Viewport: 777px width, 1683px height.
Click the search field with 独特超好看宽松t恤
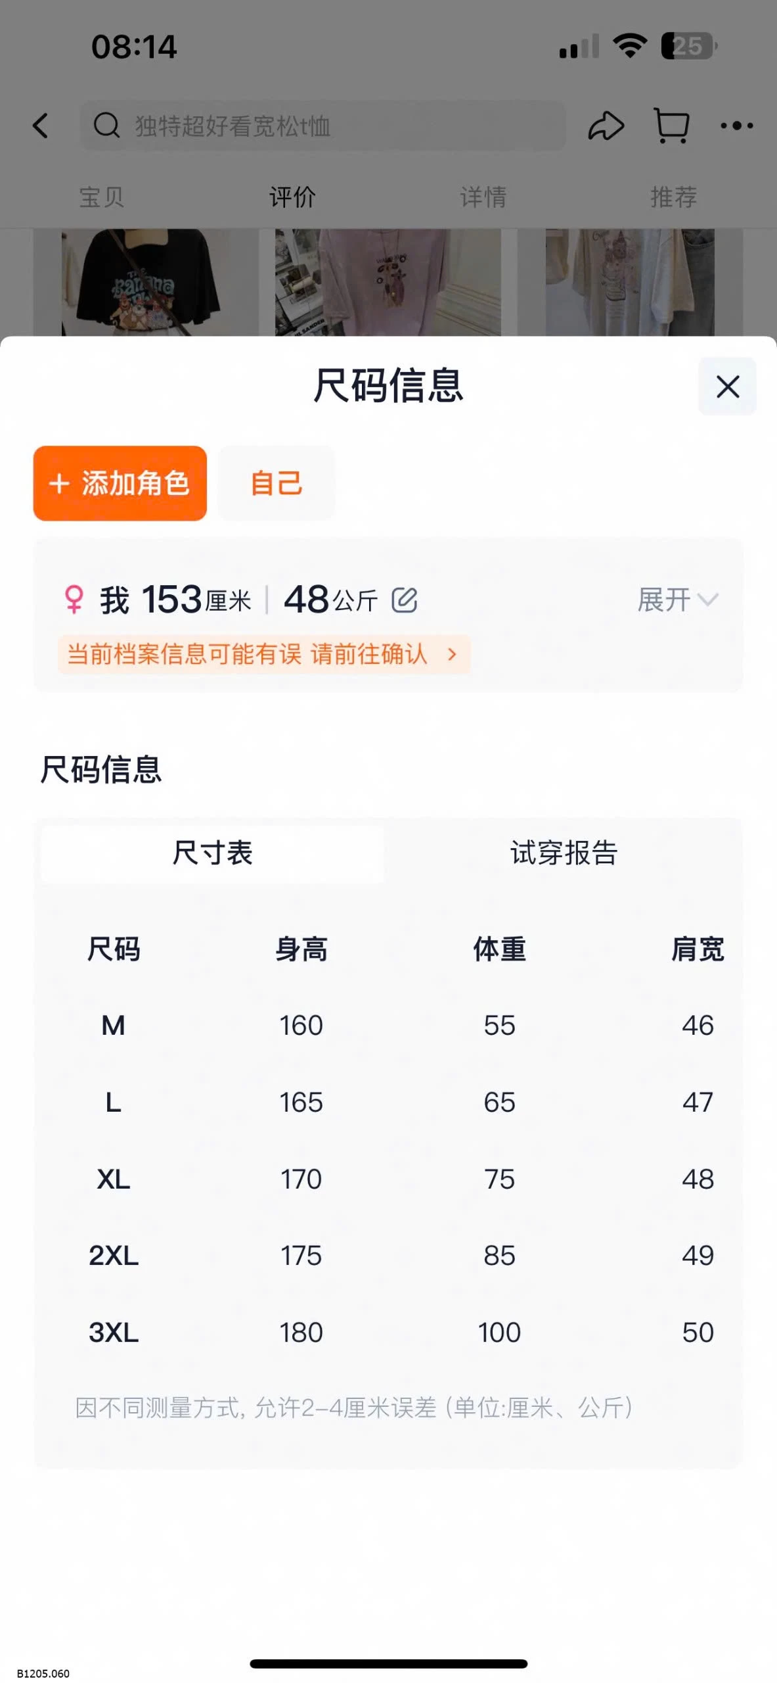tap(322, 126)
